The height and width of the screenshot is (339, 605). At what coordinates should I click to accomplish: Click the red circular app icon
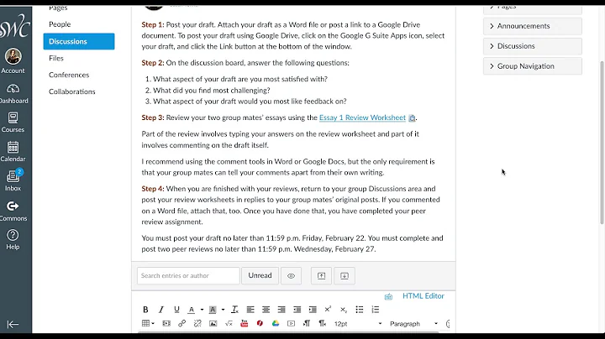260,324
